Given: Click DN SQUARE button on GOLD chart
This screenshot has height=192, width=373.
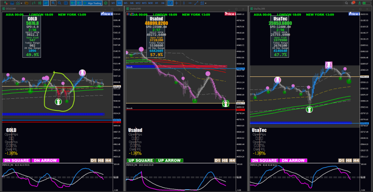Looking at the screenshot, I should pyautogui.click(x=17, y=160).
